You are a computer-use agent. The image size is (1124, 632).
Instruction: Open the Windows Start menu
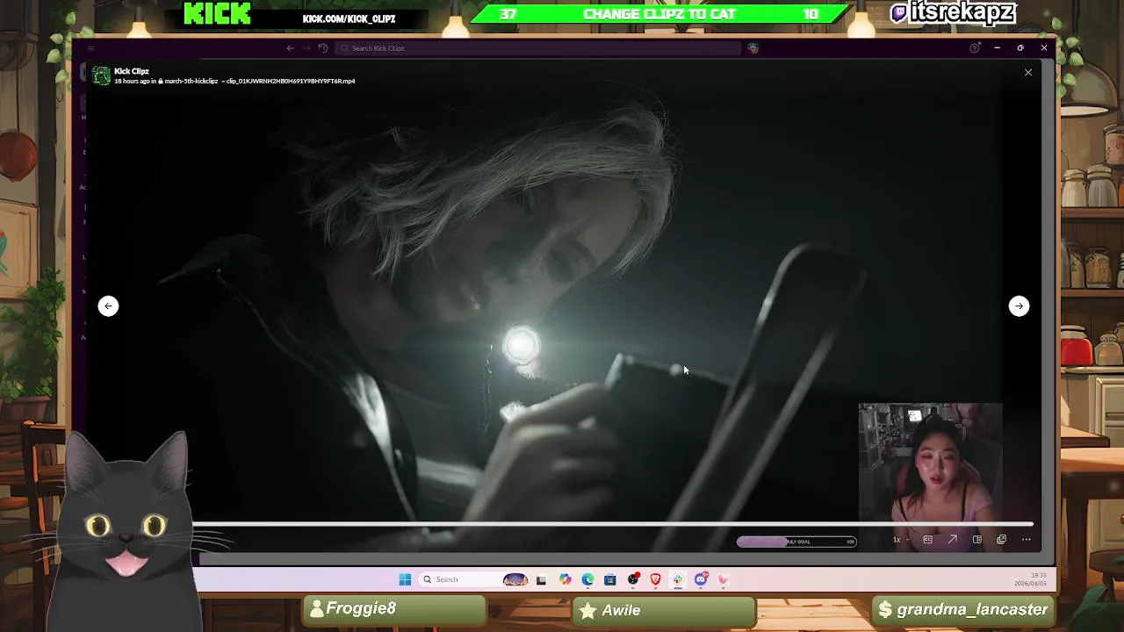405,579
